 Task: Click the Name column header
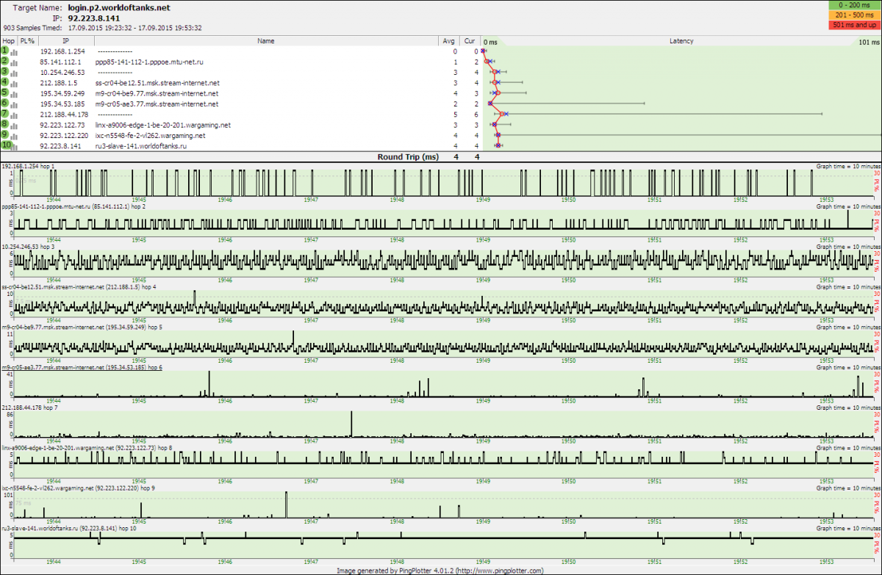265,41
